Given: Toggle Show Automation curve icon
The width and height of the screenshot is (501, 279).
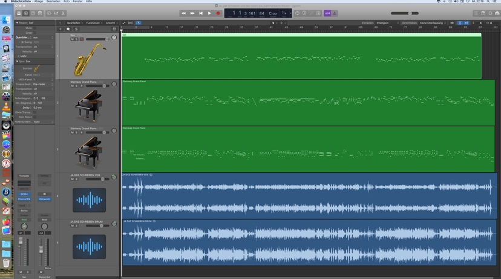Looking at the screenshot, I should (124, 23).
